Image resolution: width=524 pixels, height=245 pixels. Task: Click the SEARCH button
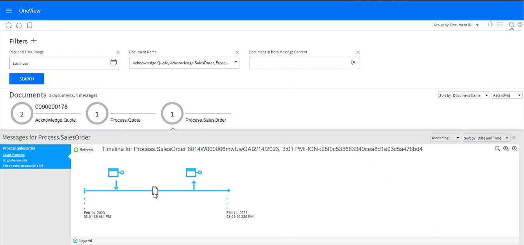pos(26,79)
